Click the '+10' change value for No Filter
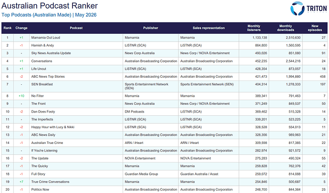This screenshot has height=193, width=329. [21, 96]
